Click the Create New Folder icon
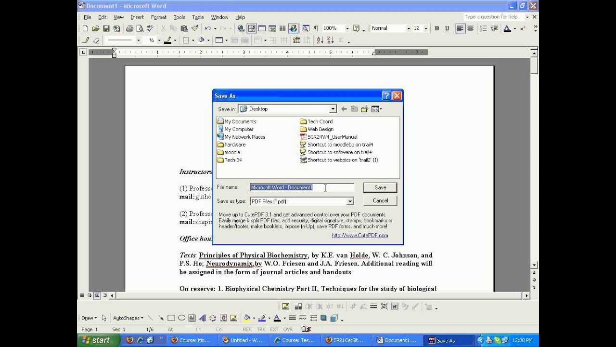Viewport: 616px width, 347px height. (x=365, y=109)
